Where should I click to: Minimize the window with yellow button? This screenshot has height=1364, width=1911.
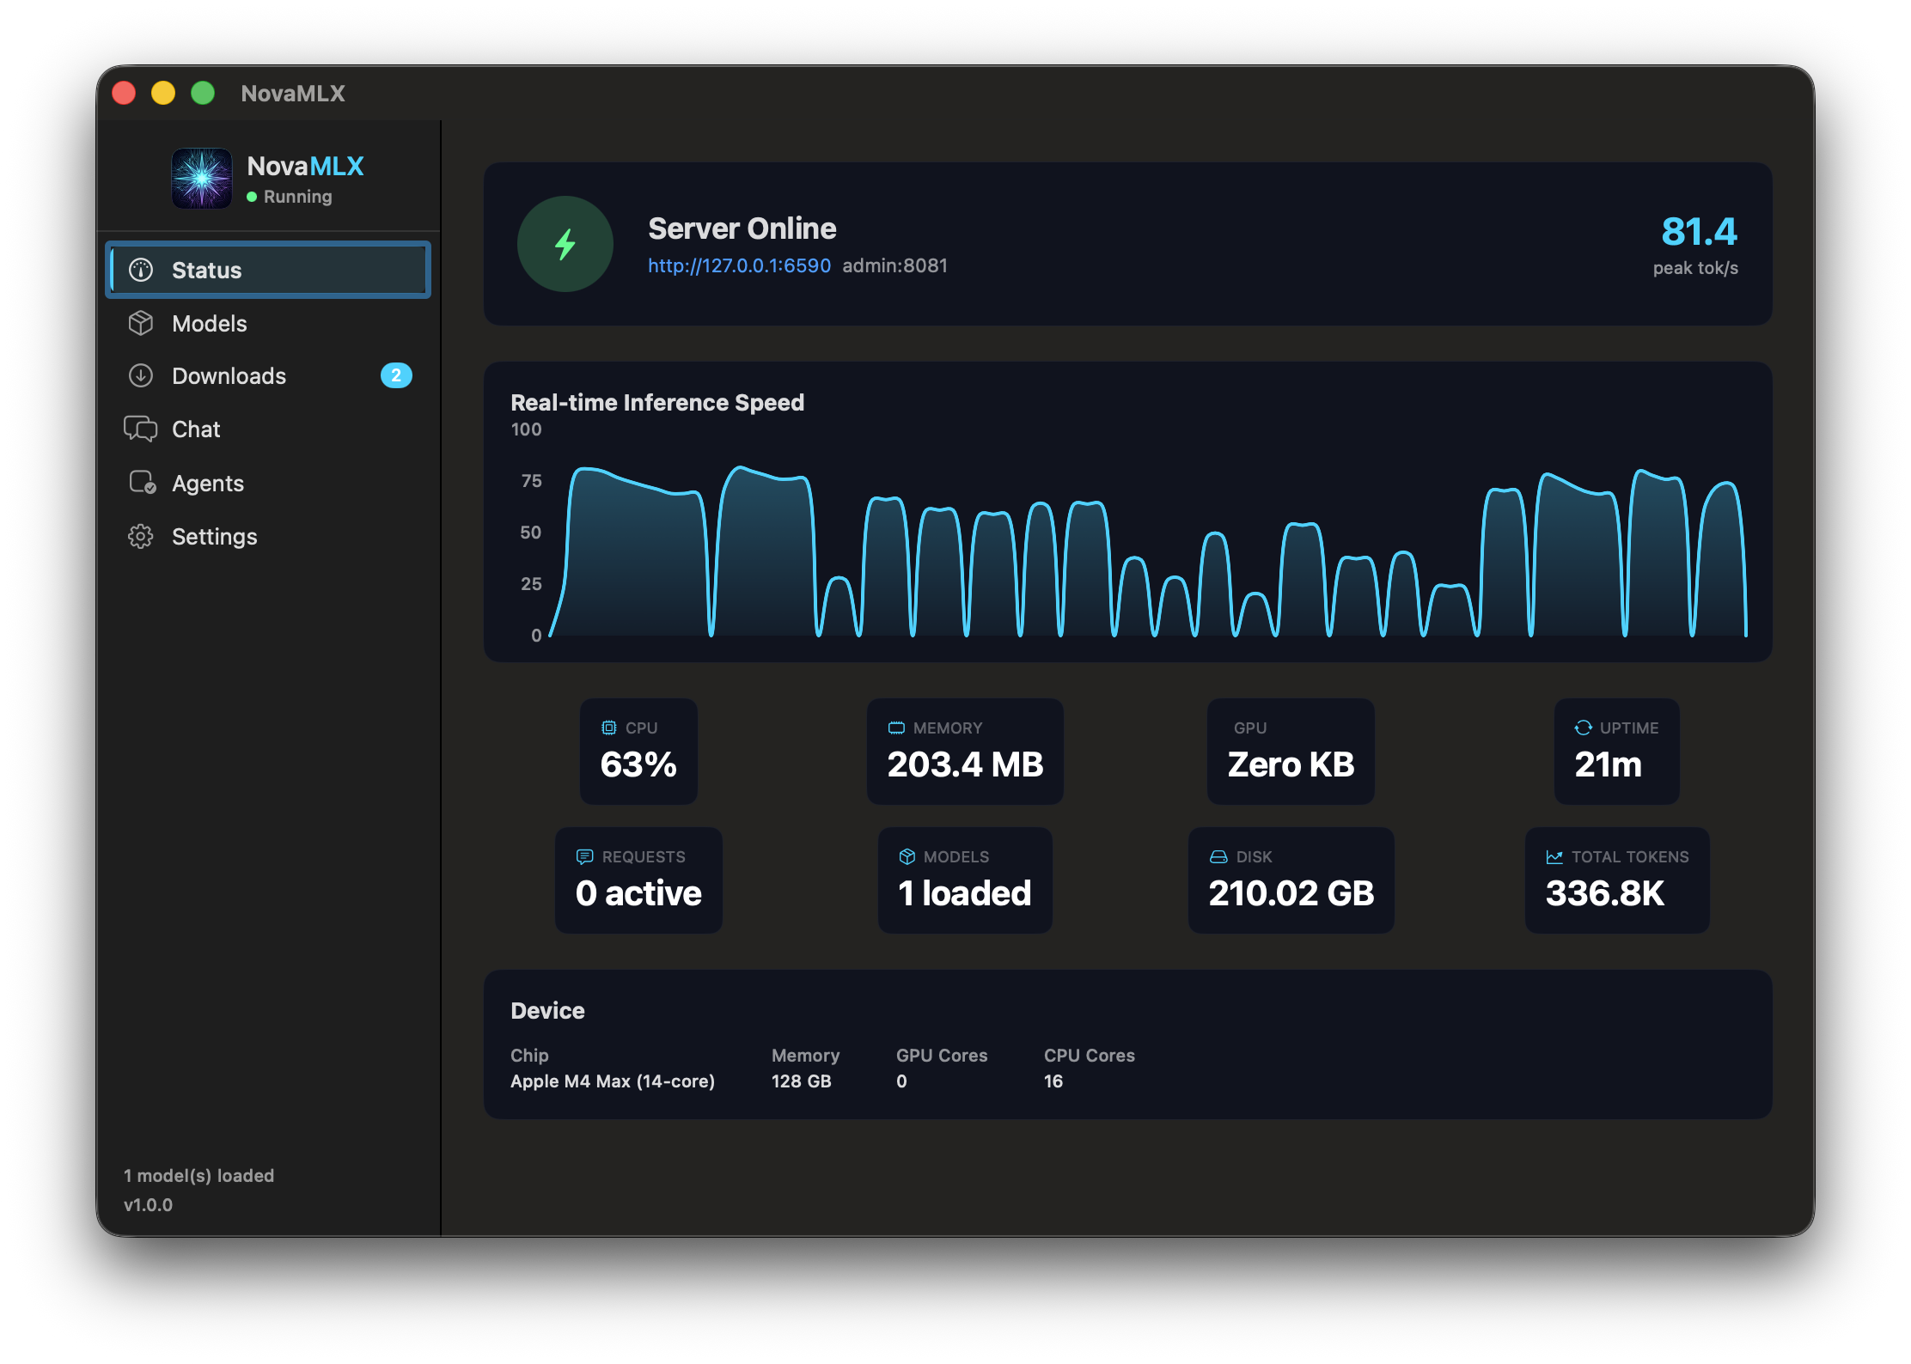[163, 93]
